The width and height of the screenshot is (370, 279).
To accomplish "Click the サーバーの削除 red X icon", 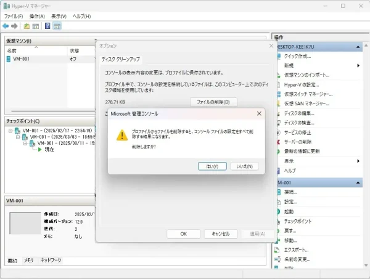I will coord(279,142).
